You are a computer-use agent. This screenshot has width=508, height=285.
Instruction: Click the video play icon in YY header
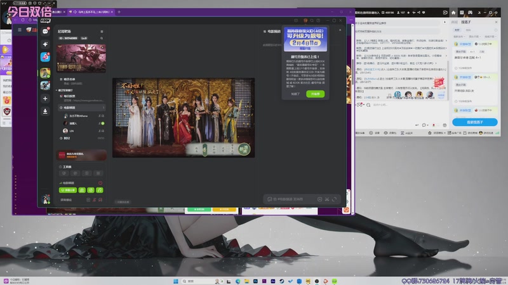click(x=445, y=13)
